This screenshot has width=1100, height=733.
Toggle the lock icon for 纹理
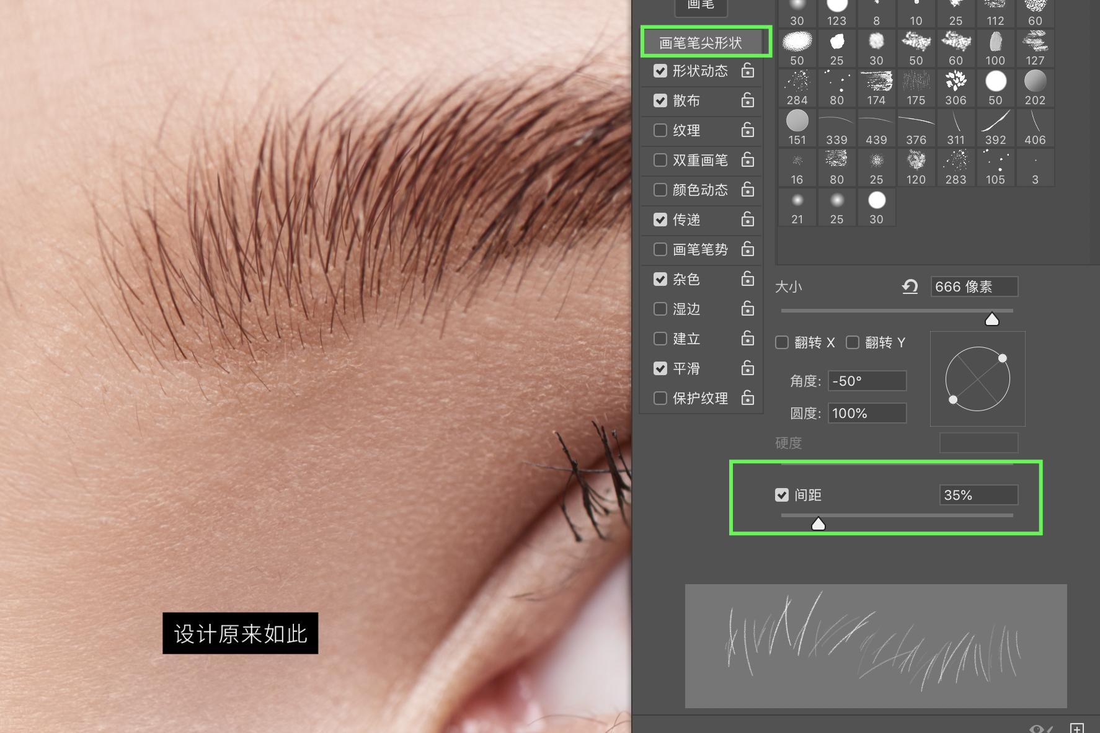(x=748, y=130)
